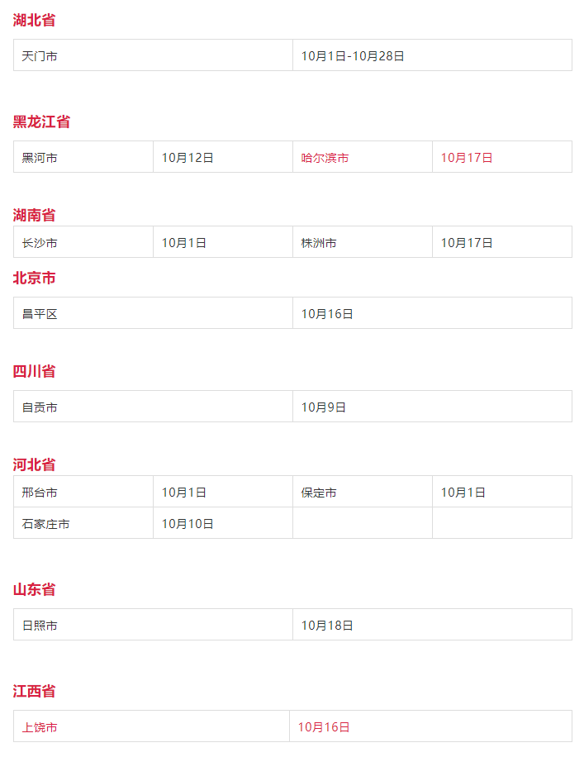Click the 10月17日 date beside 哈尔滨市

coord(467,158)
